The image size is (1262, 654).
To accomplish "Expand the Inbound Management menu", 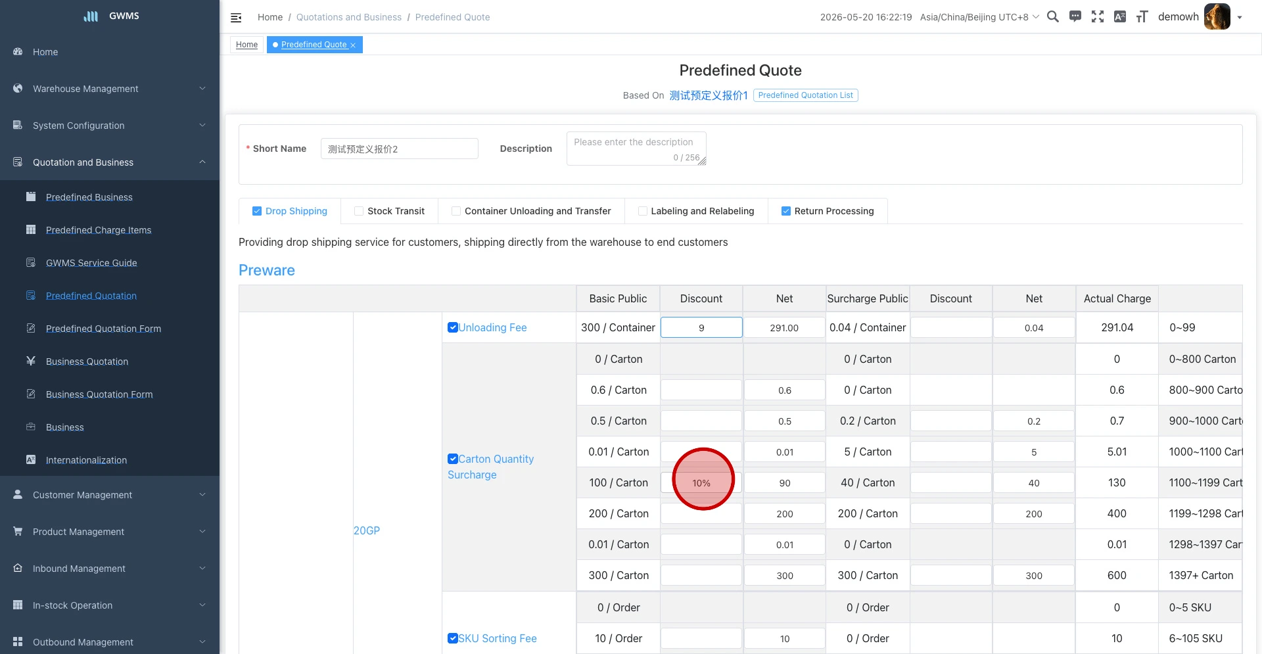I will pyautogui.click(x=202, y=568).
